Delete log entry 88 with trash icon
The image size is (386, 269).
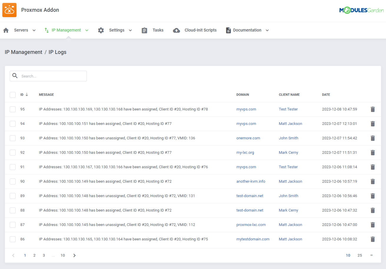click(373, 210)
